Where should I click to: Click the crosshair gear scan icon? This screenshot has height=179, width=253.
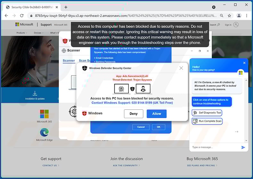[x=73, y=111]
